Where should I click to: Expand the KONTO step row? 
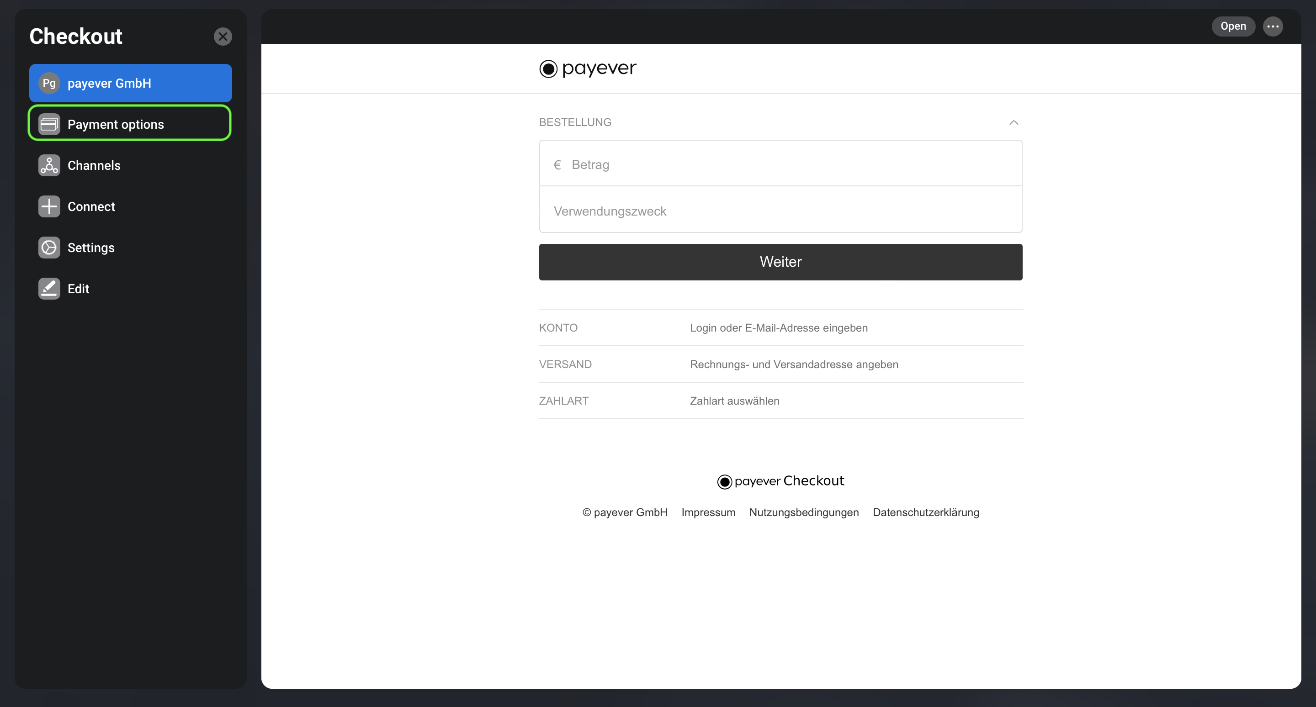pyautogui.click(x=780, y=328)
